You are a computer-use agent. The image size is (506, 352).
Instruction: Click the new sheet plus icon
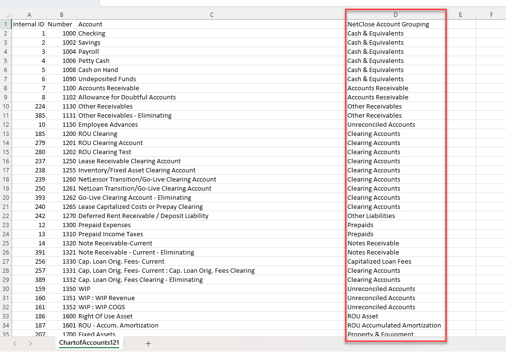[148, 343]
